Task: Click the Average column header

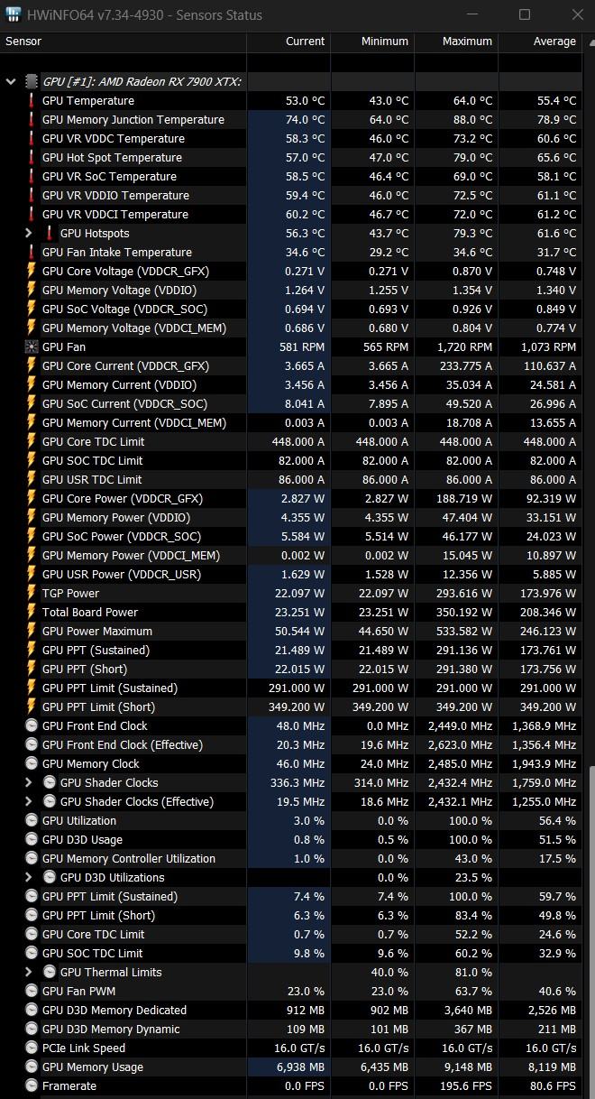Action: point(540,42)
